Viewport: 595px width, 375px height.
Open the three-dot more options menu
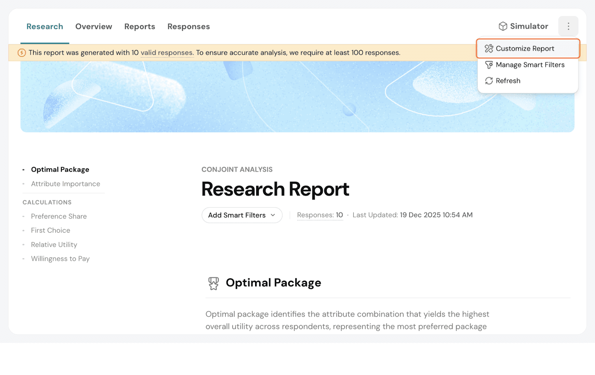(x=568, y=26)
